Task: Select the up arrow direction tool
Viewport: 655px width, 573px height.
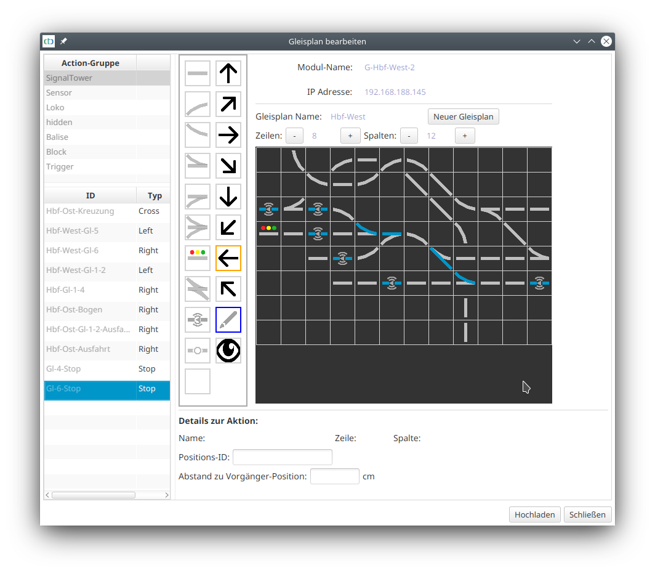Action: pyautogui.click(x=228, y=73)
